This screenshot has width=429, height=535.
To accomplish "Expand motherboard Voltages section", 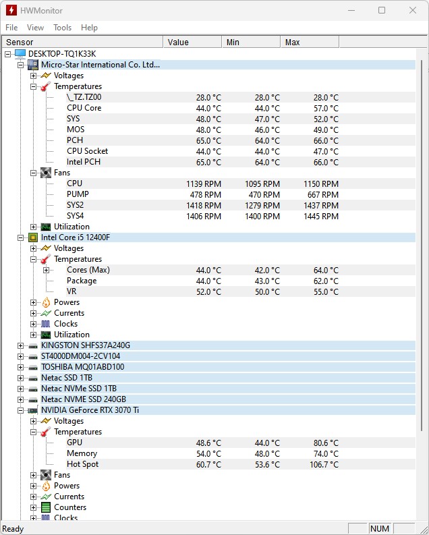I will [34, 76].
